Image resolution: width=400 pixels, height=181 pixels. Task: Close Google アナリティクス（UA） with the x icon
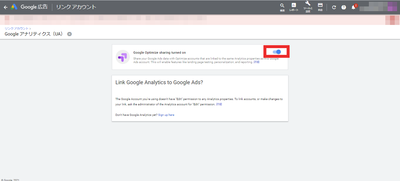tap(69, 34)
